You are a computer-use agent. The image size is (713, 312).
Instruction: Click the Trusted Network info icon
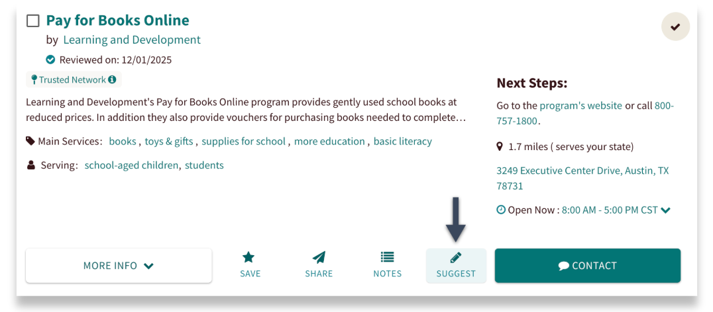point(112,80)
